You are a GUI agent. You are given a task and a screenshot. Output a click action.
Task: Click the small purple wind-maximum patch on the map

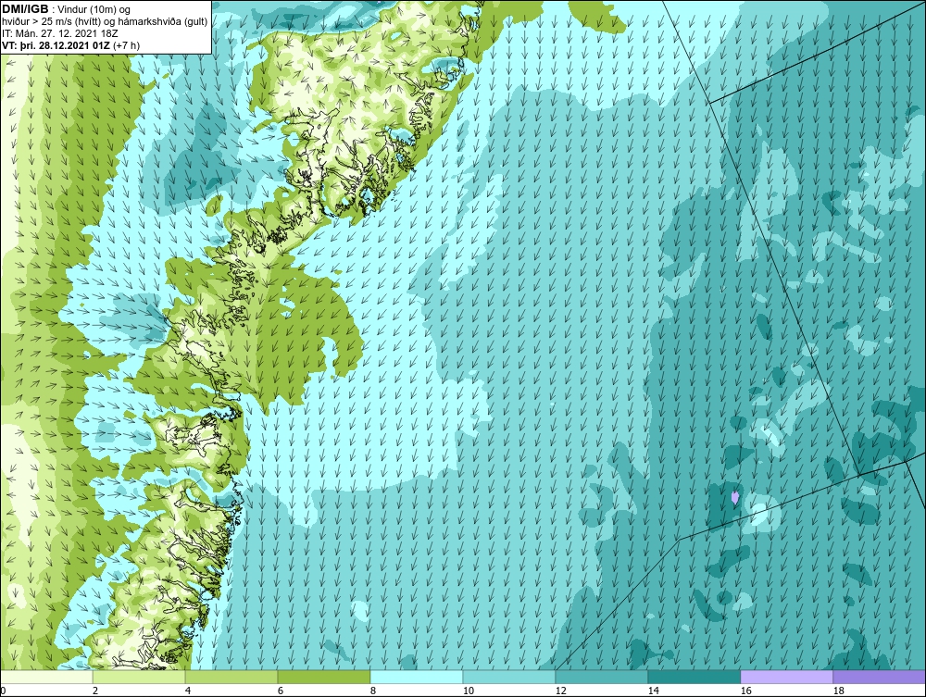click(734, 497)
